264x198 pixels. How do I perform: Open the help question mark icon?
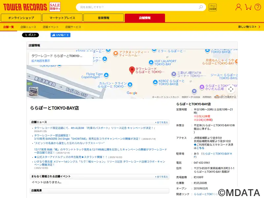[x=258, y=7]
